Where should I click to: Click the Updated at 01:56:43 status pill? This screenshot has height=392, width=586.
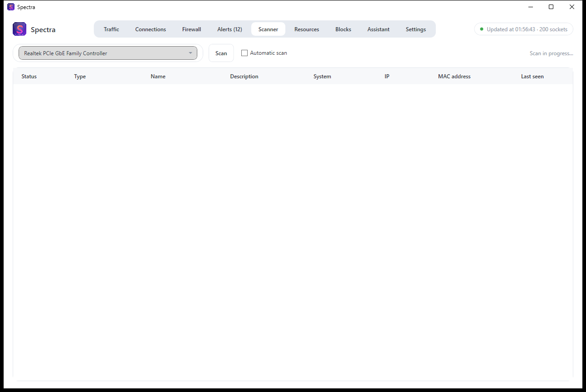(x=524, y=29)
